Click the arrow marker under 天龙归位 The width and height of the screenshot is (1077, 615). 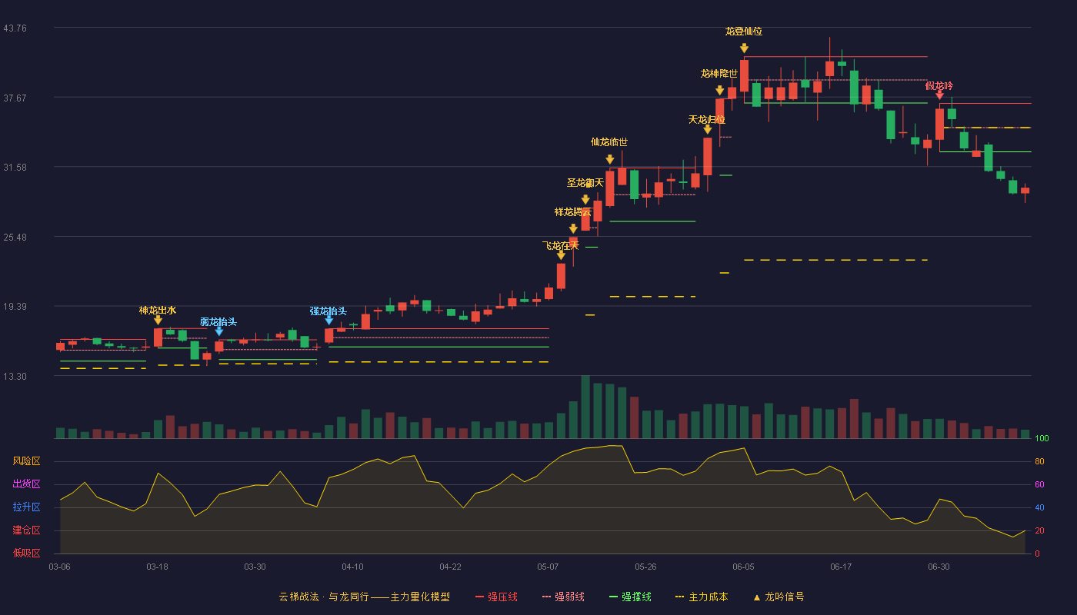tap(707, 130)
